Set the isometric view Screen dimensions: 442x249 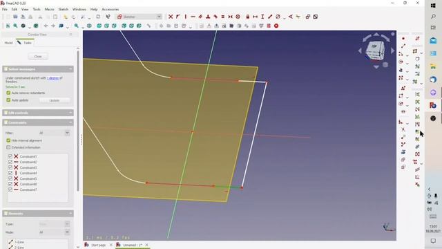click(x=89, y=26)
